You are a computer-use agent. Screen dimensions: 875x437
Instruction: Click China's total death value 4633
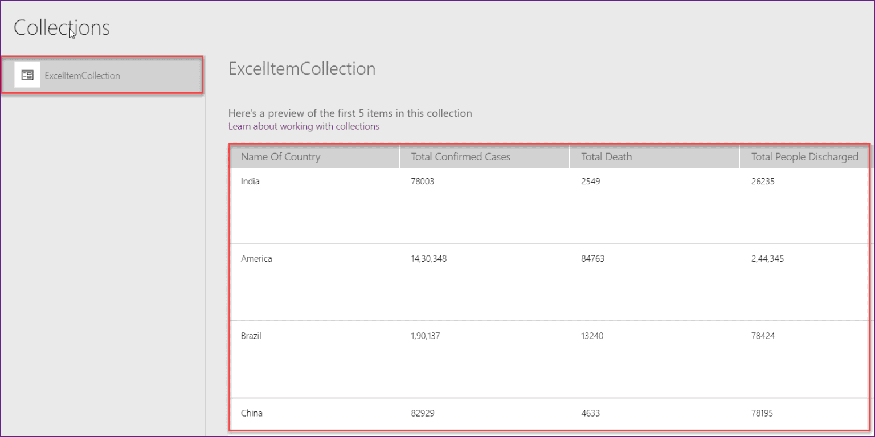(x=590, y=413)
